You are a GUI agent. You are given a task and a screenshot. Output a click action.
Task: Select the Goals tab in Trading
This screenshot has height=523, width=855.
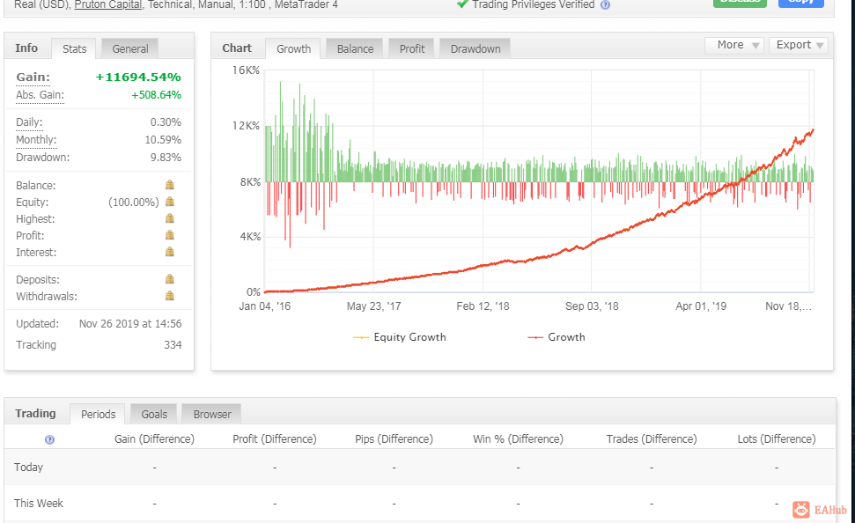(154, 414)
